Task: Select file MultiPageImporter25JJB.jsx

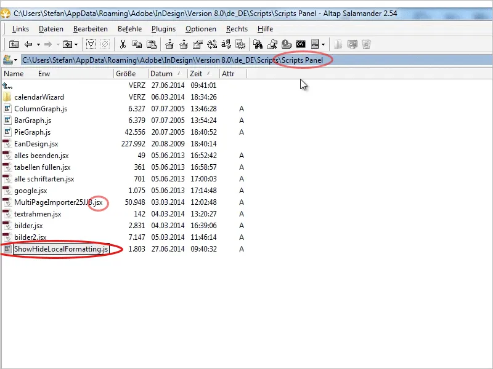Action: [58, 202]
